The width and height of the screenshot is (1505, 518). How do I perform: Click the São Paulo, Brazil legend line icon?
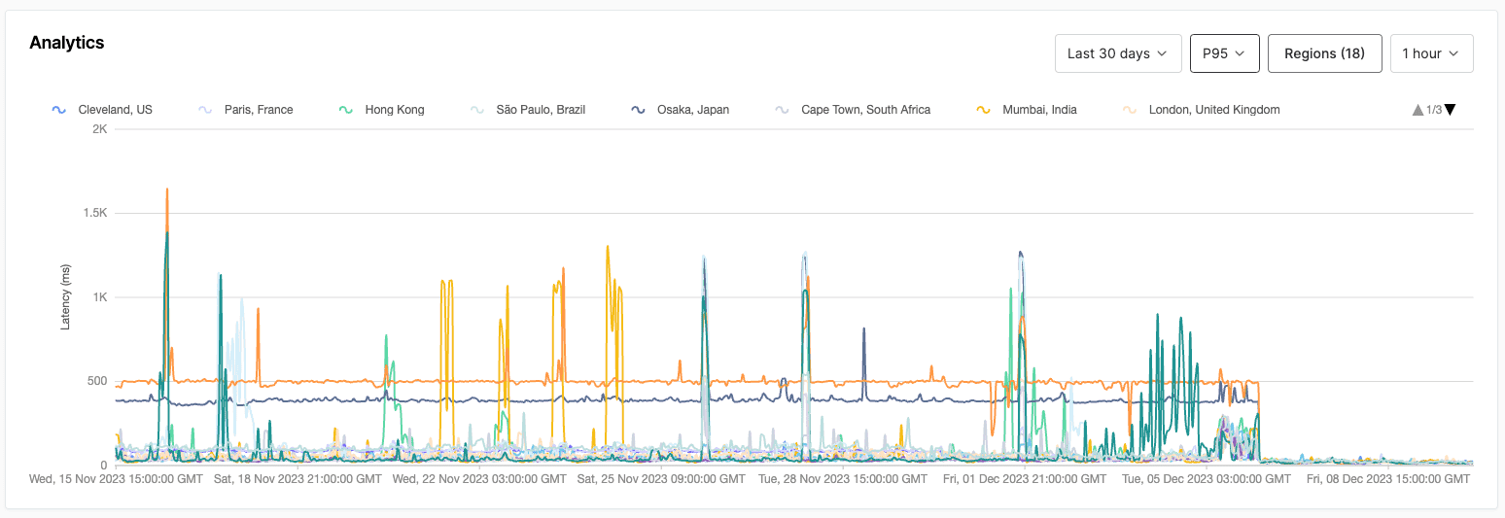[x=476, y=110]
